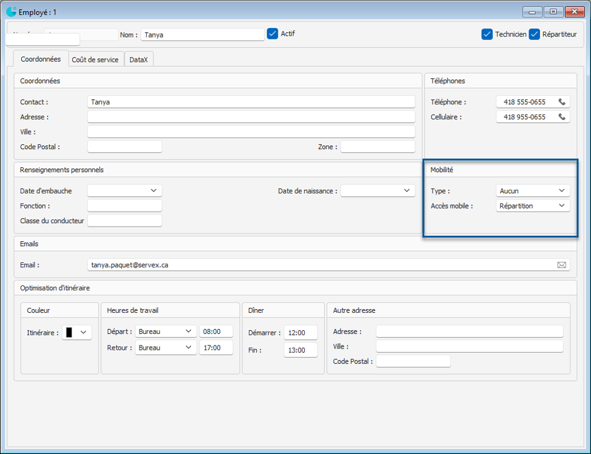Minimize the Employé window

tap(532, 12)
